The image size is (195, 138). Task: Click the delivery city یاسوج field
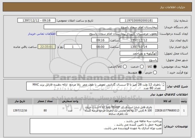pos(139,60)
